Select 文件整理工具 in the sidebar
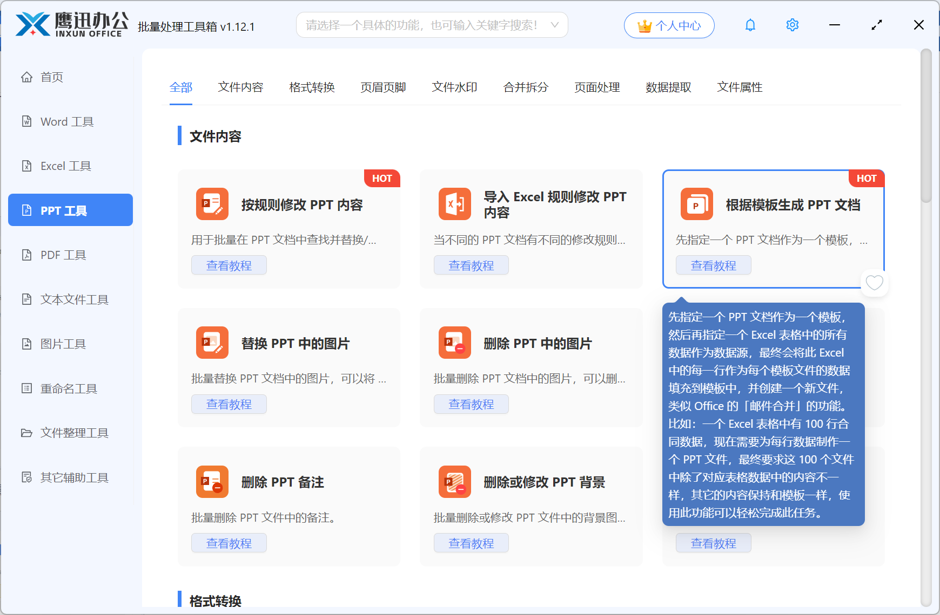Screen dimensions: 940x615 tap(73, 433)
